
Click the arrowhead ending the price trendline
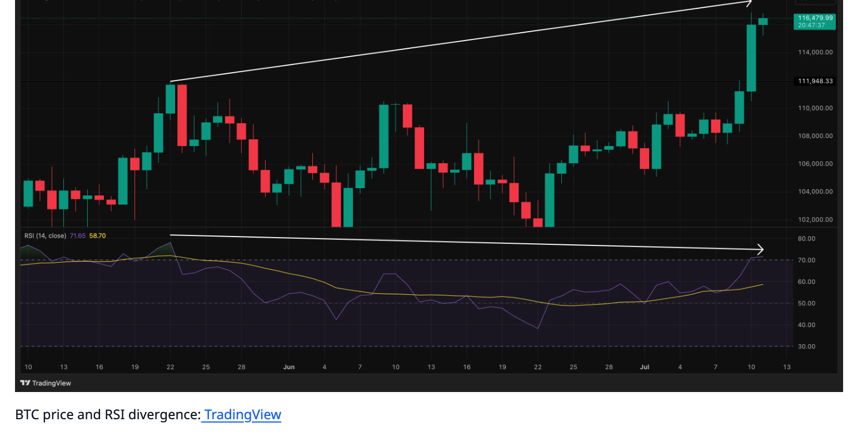point(748,3)
